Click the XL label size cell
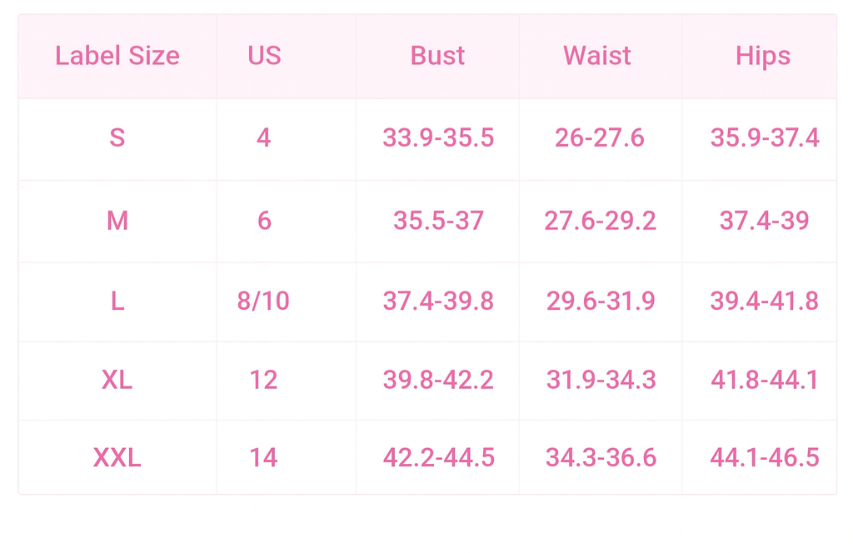853x553 pixels. 117,380
